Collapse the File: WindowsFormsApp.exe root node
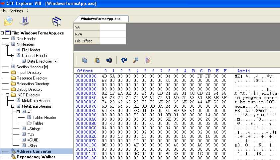280x160 pixels. point(2,33)
